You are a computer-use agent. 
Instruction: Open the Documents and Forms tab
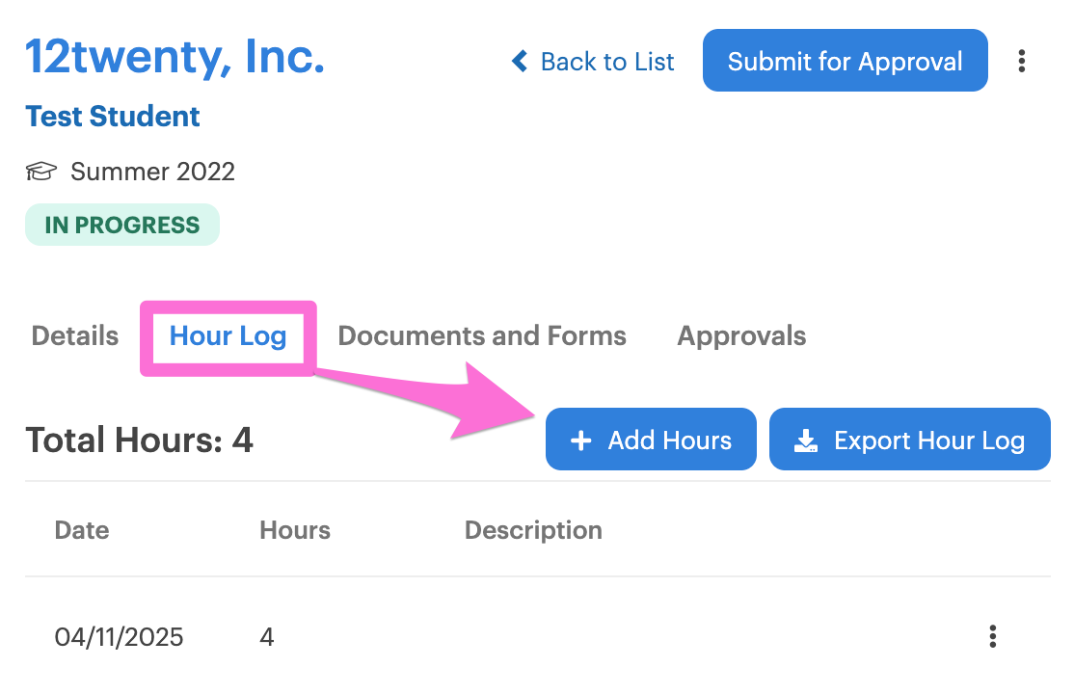pos(482,335)
